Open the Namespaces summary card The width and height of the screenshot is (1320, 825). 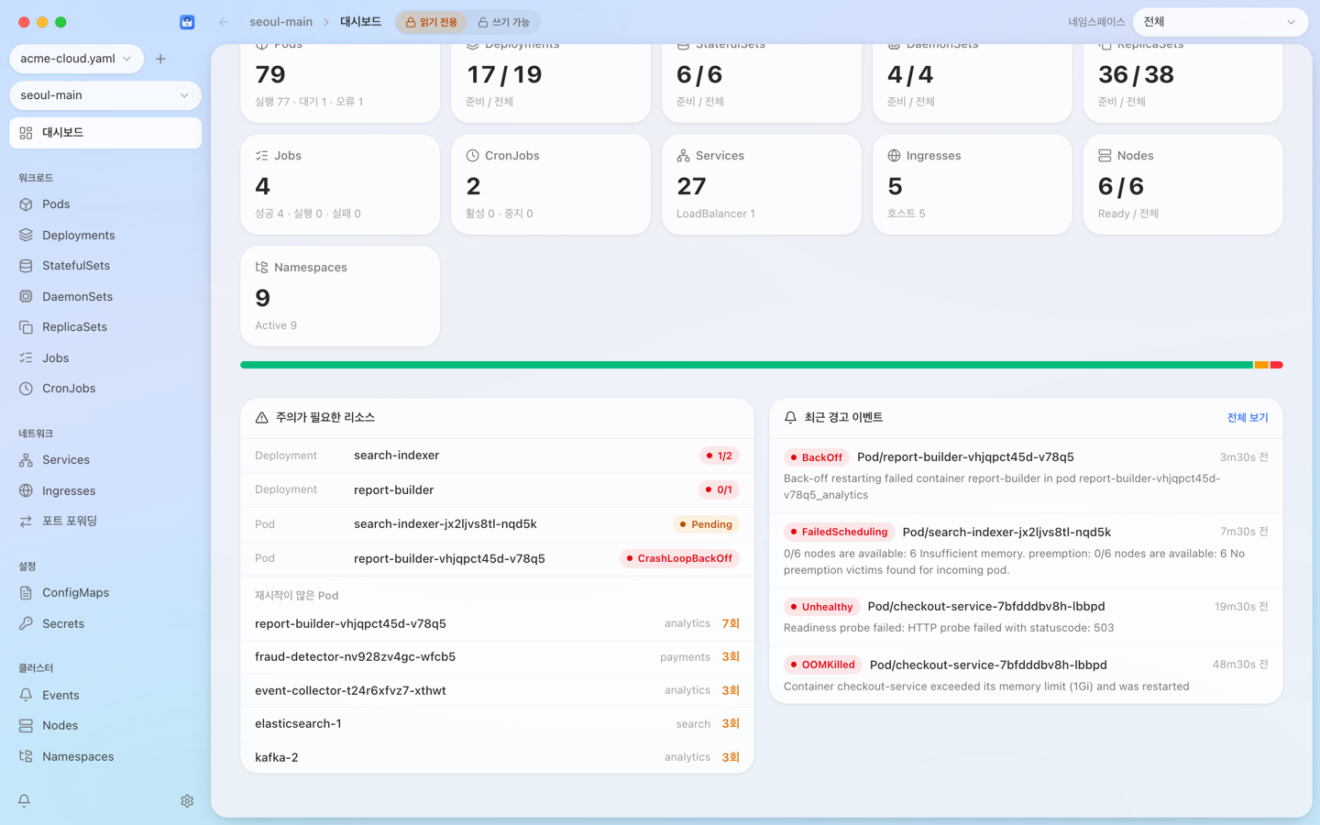tap(340, 296)
